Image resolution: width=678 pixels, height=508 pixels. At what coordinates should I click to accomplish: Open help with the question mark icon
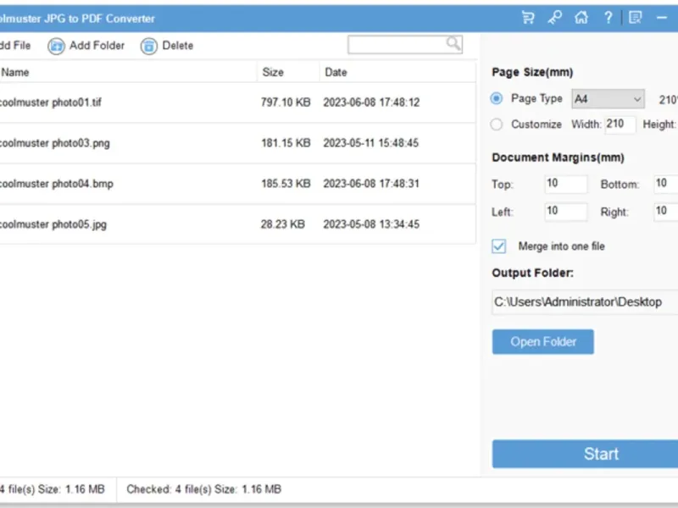609,18
